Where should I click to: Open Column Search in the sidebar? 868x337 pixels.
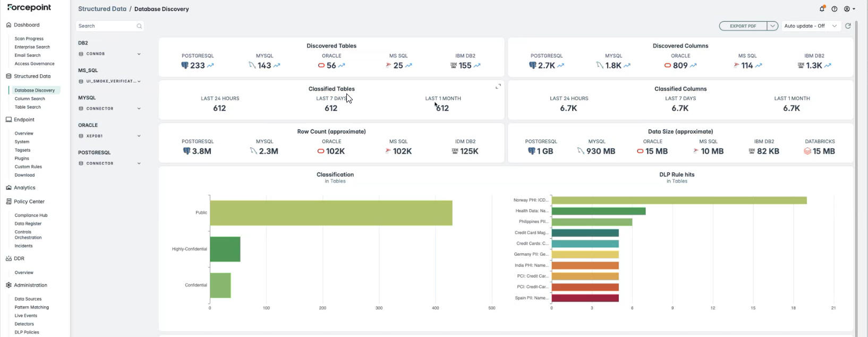30,99
